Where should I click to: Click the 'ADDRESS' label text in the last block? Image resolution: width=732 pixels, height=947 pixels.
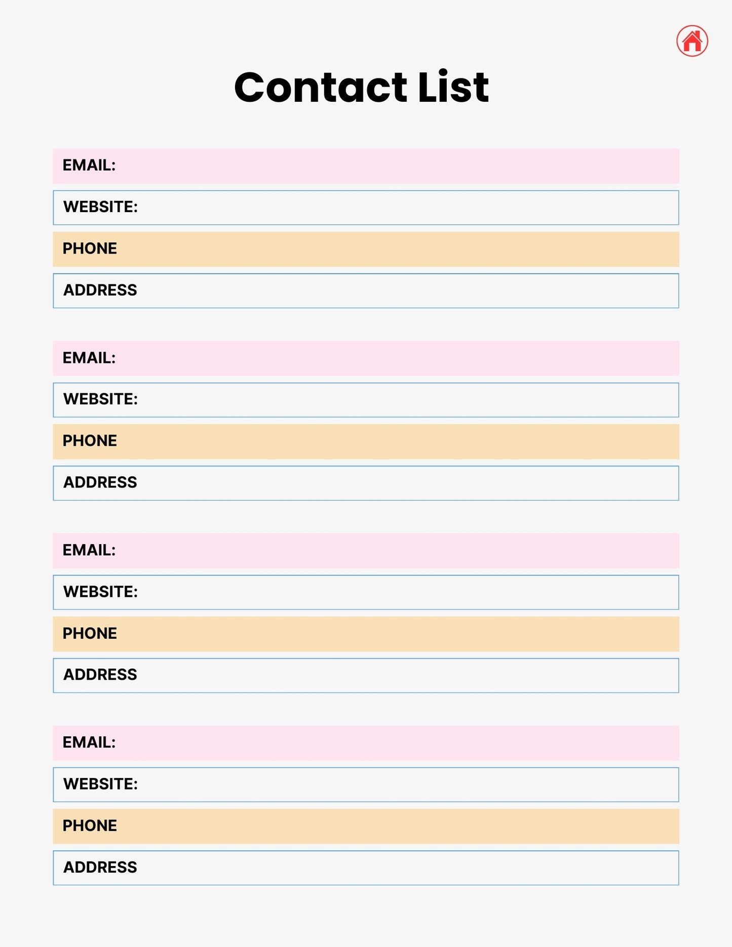100,868
